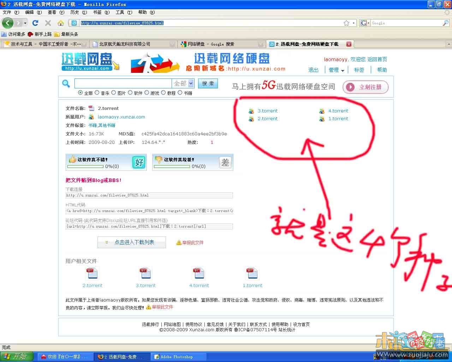This screenshot has width=452, height=362.
Task: Open the list-all-tabs dropdown
Action: click(x=449, y=44)
